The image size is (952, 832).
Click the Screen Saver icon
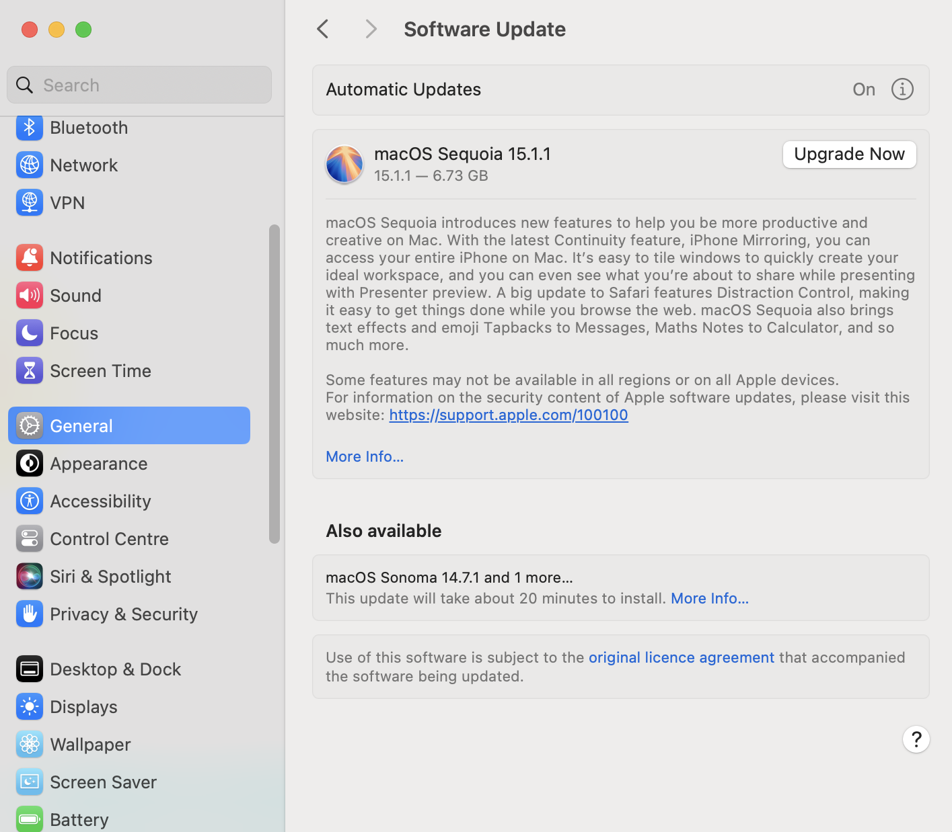tap(30, 782)
